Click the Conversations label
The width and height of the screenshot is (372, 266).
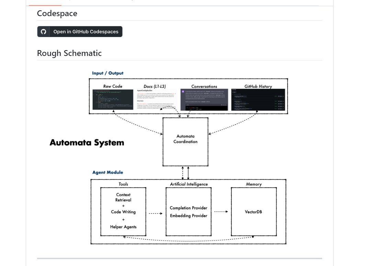click(x=204, y=86)
